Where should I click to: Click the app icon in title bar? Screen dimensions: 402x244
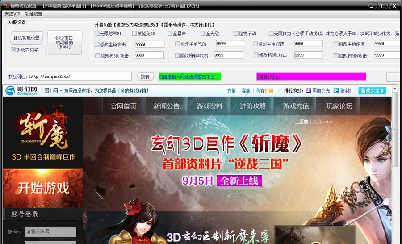click(6, 5)
